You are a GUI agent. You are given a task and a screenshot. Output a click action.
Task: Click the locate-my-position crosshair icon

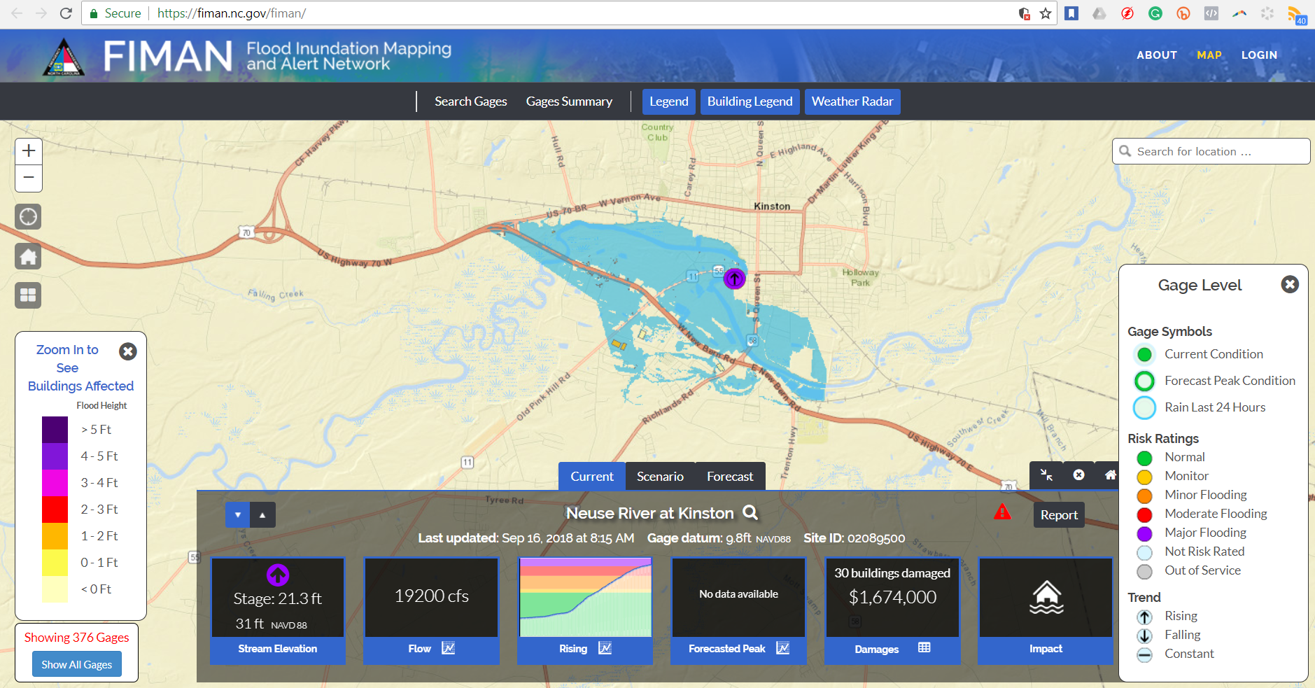click(x=28, y=216)
